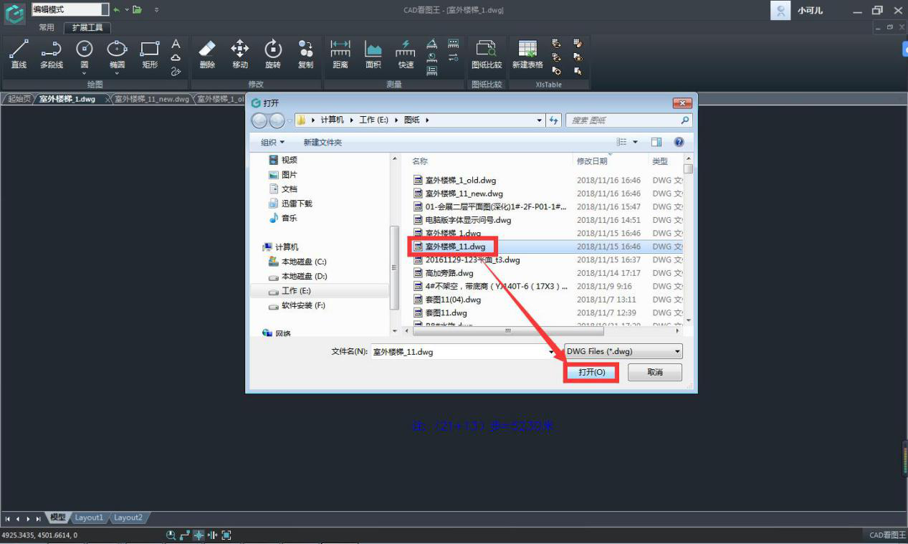Switch to the Layout1 tab
The image size is (908, 544).
coord(90,517)
